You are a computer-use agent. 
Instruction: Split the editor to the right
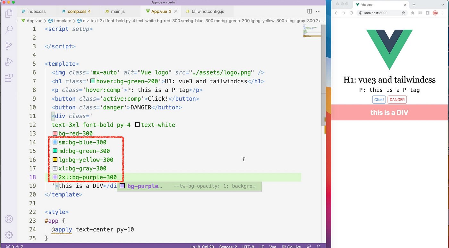[x=309, y=11]
